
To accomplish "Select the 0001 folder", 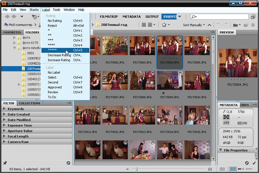I will tap(31, 53).
